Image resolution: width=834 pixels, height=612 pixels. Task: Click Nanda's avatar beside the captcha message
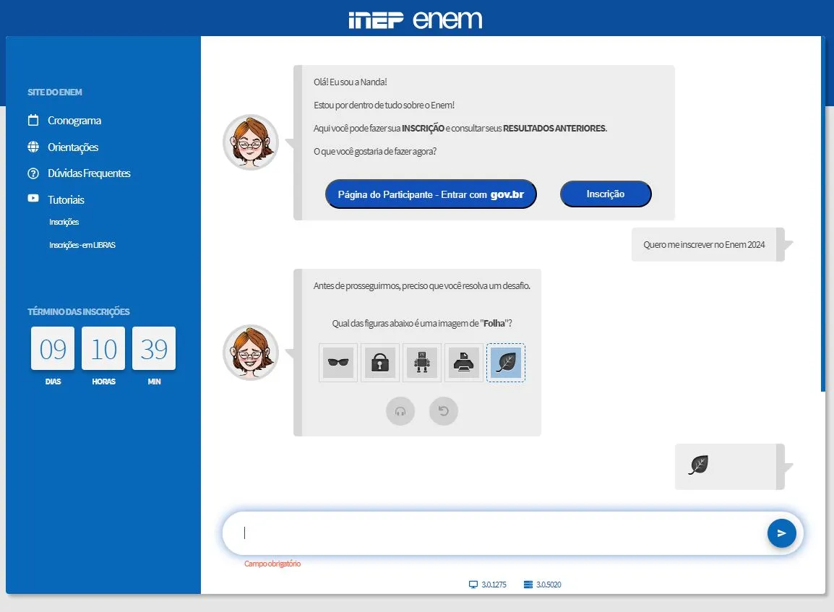click(251, 353)
